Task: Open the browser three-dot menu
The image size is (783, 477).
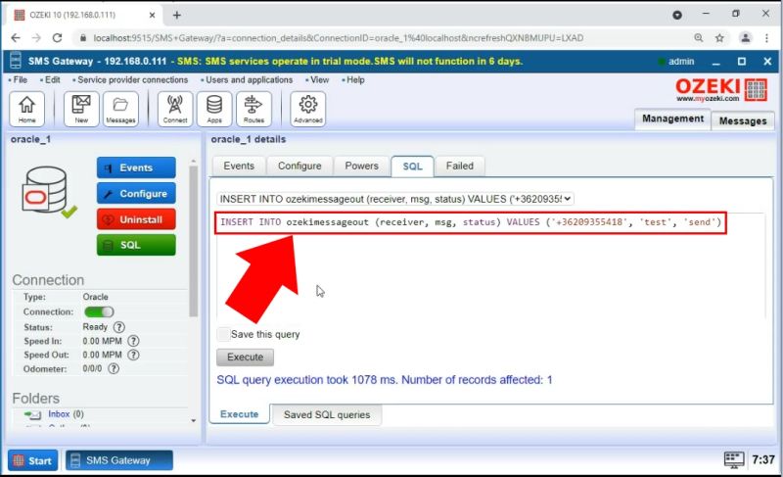Action: tap(766, 38)
